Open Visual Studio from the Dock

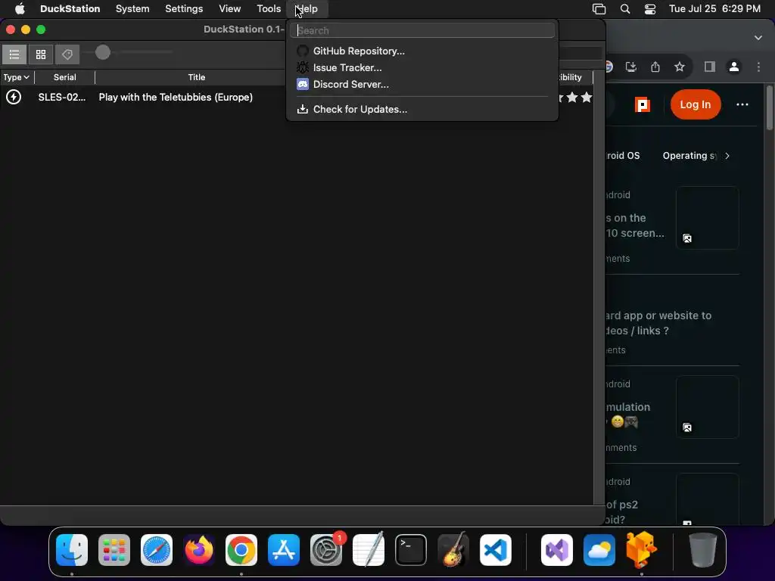coord(557,550)
